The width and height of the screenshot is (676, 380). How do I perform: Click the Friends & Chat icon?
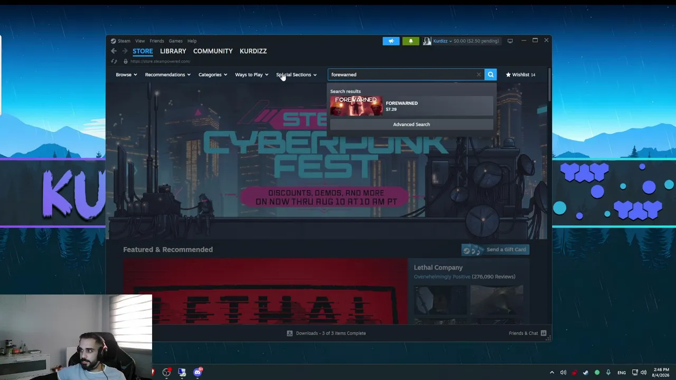(543, 333)
